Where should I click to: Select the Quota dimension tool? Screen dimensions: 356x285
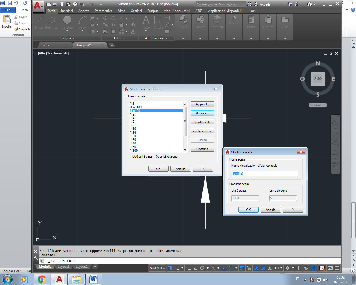pos(158,23)
